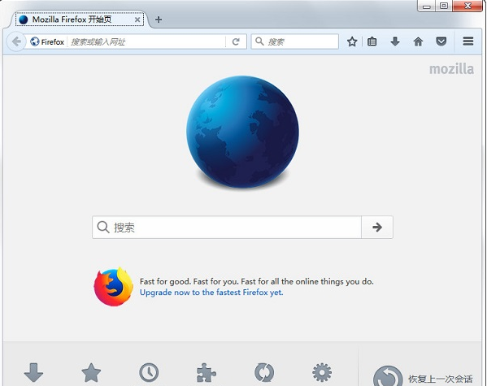Open a new tab with plus button
The image size is (487, 386).
click(159, 20)
